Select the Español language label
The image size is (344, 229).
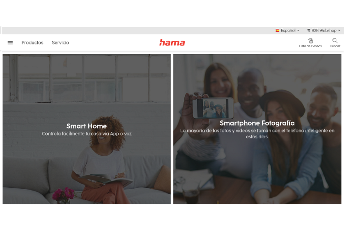click(288, 31)
